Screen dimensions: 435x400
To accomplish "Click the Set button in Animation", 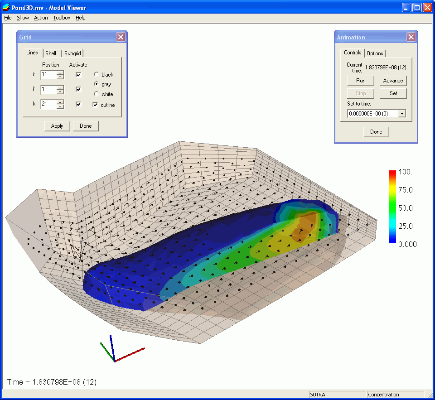I will [393, 93].
